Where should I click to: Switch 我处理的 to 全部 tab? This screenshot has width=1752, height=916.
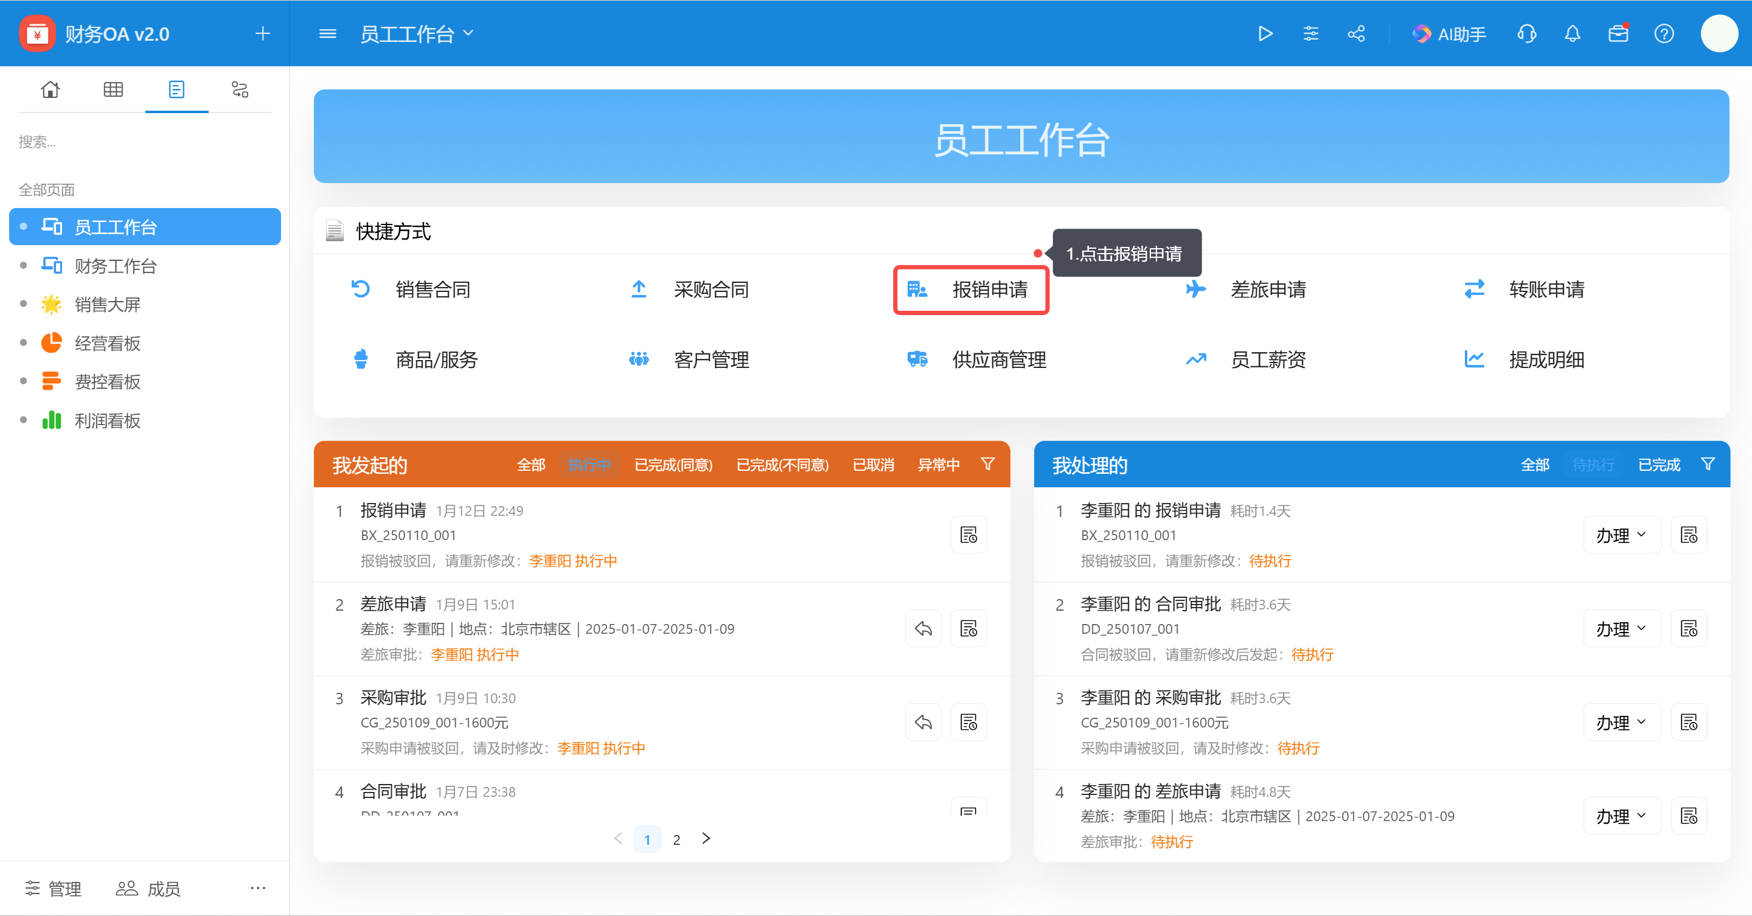click(x=1535, y=465)
